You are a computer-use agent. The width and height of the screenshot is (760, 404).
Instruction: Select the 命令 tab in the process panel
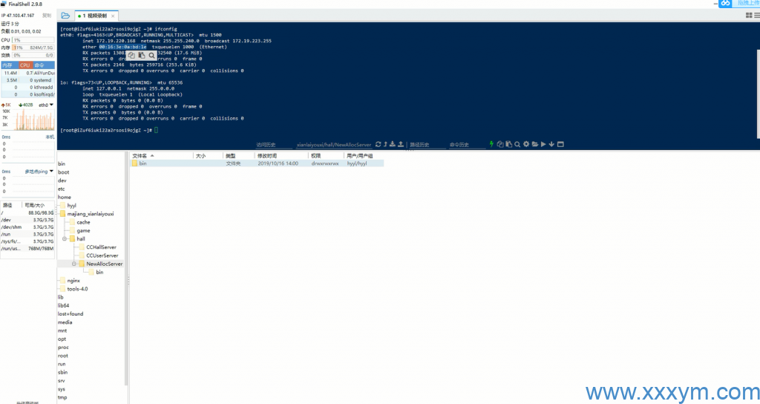click(x=40, y=65)
